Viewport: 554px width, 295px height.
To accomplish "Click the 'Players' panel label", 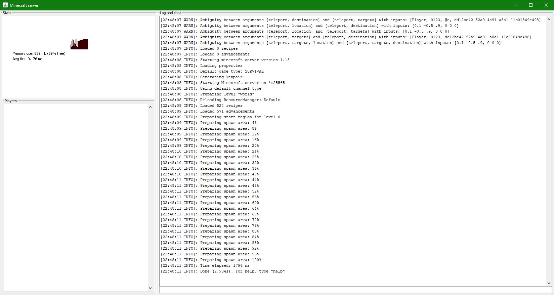I will click(x=11, y=101).
